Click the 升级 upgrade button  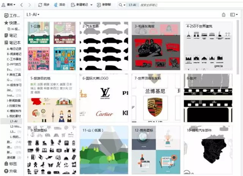pos(11,171)
